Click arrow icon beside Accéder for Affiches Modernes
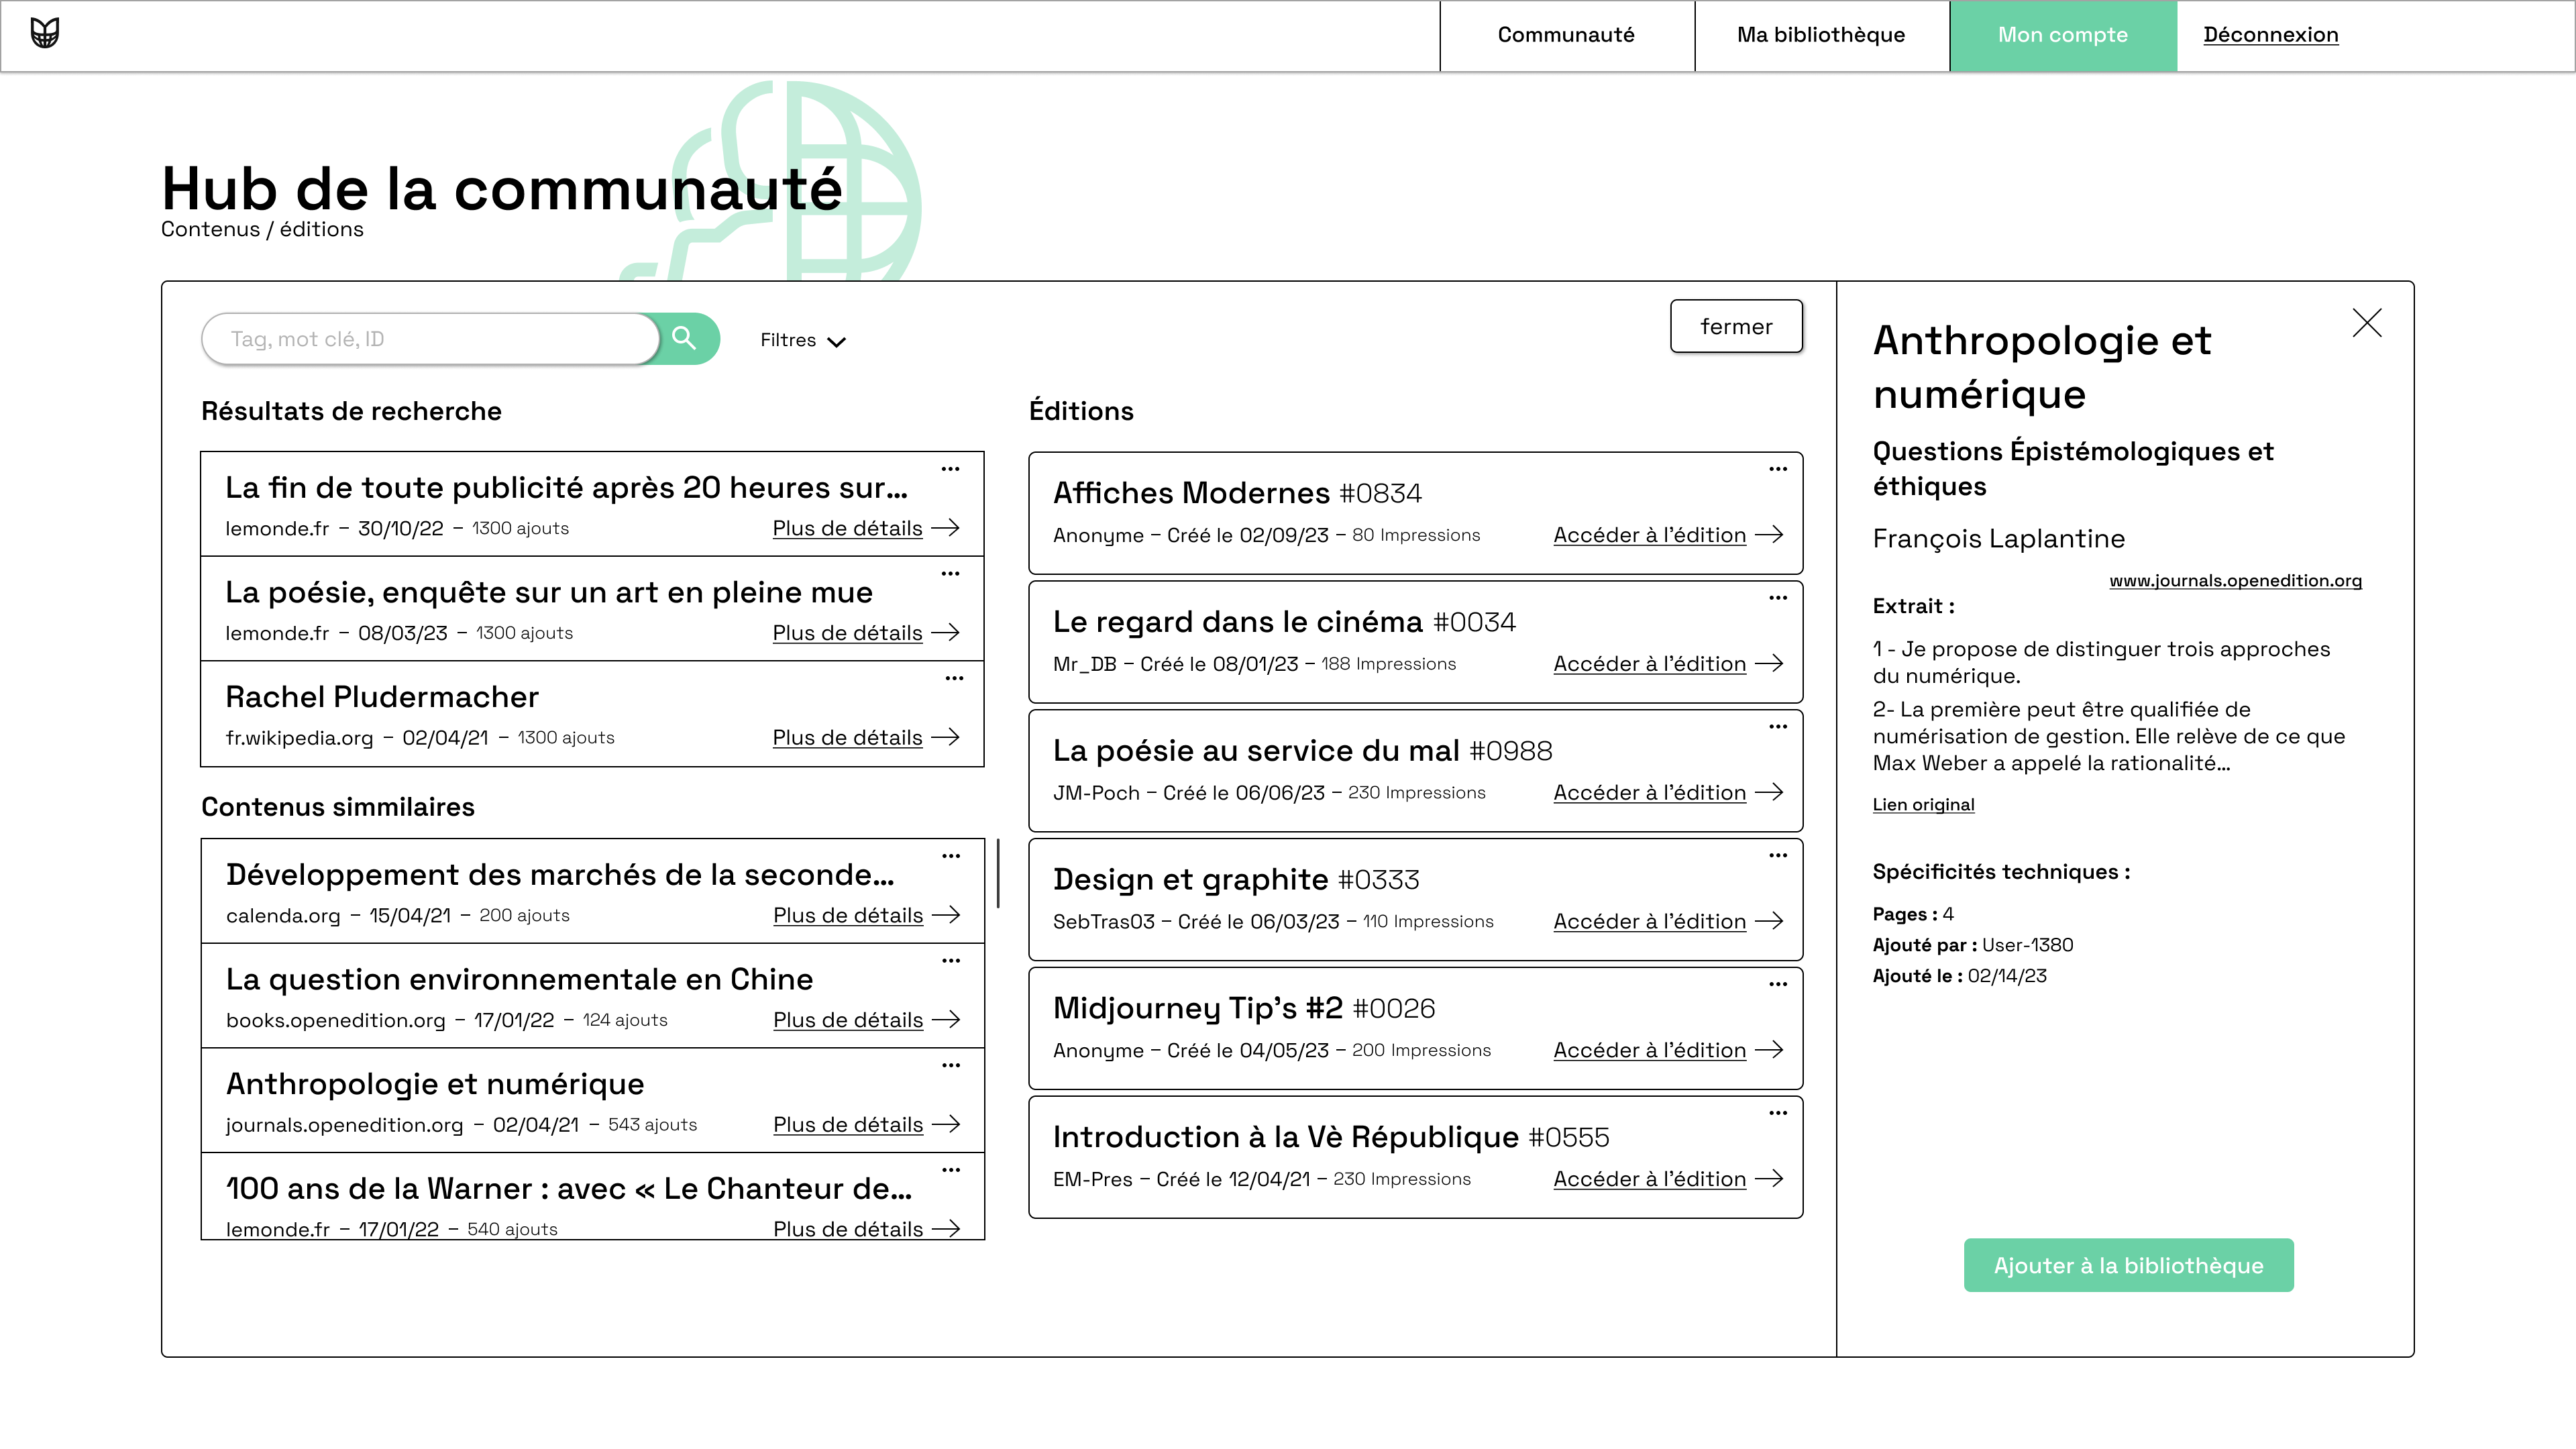The image size is (2576, 1449). [1769, 534]
